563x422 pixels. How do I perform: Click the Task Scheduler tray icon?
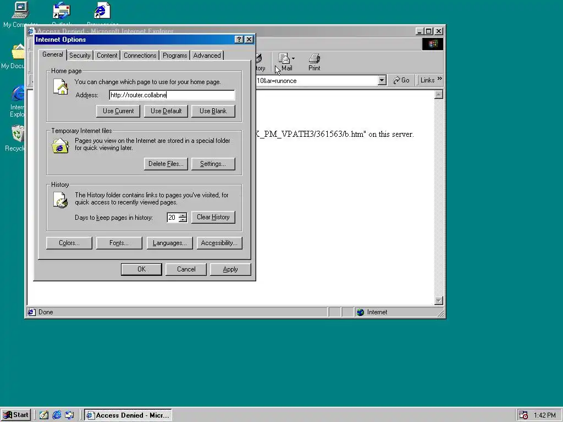coord(523,415)
